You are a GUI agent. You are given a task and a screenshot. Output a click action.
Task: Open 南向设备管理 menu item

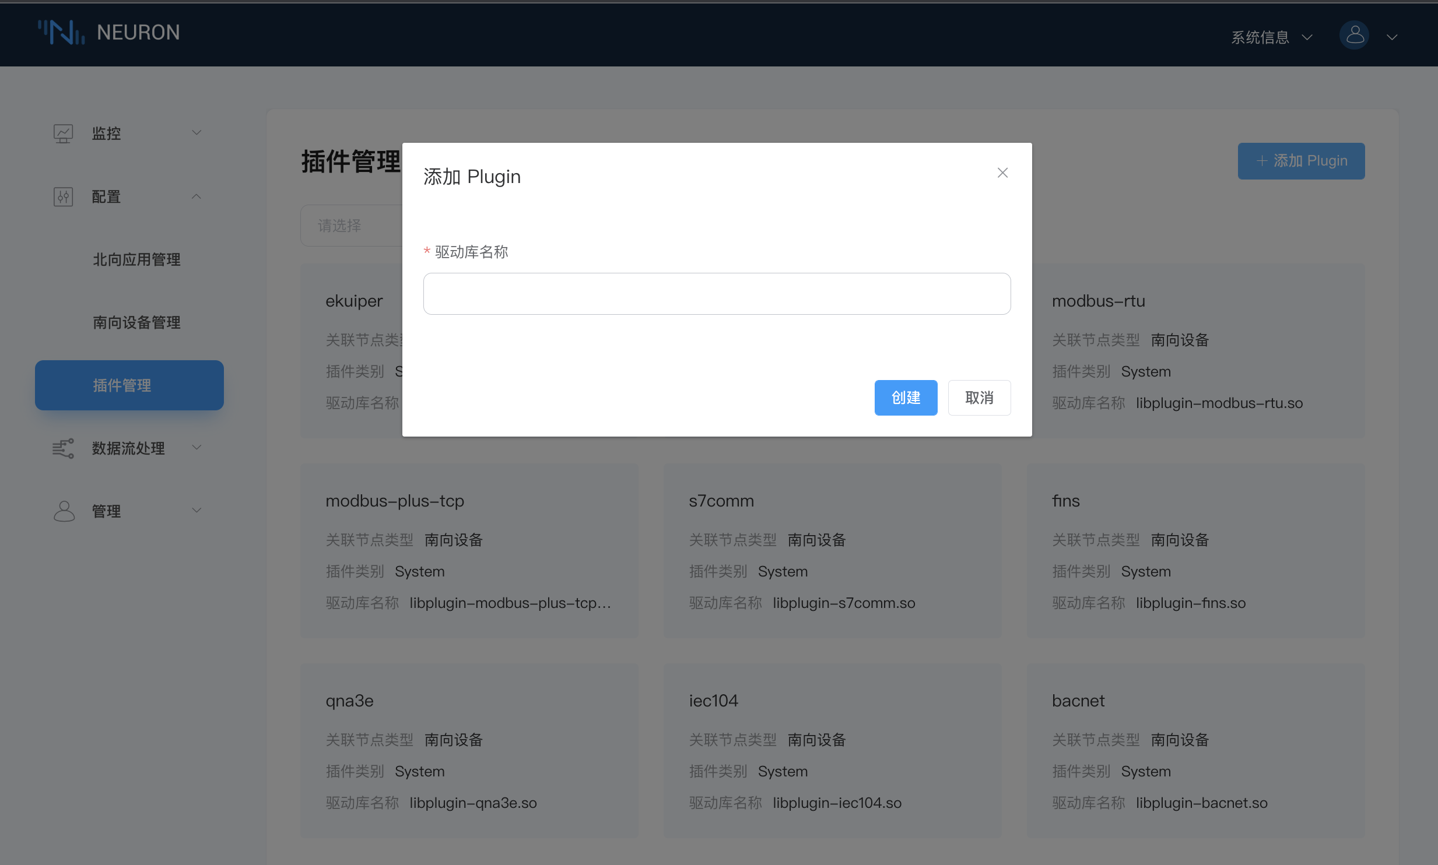[136, 322]
